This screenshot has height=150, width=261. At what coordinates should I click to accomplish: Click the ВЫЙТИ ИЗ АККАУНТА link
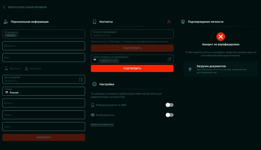tap(102, 125)
